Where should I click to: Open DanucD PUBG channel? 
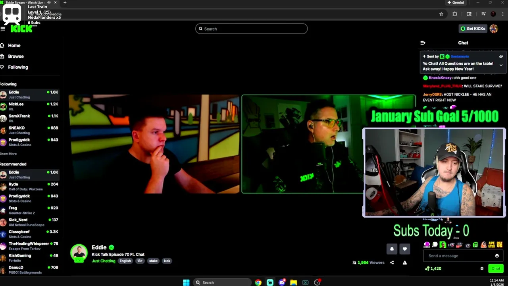pyautogui.click(x=29, y=270)
